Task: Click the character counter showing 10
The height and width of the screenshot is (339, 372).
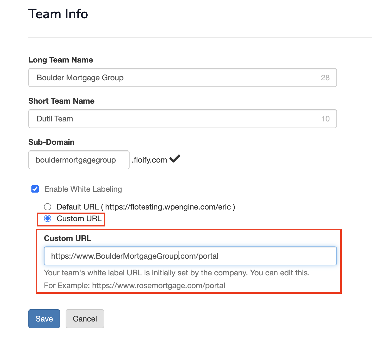Action: pyautogui.click(x=325, y=119)
